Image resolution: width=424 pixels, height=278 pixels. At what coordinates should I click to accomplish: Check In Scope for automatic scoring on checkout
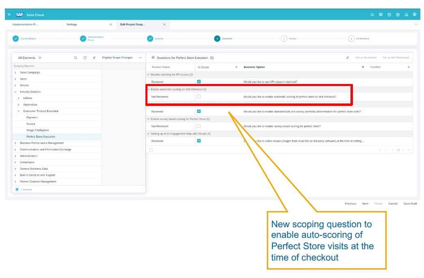[x=199, y=96]
